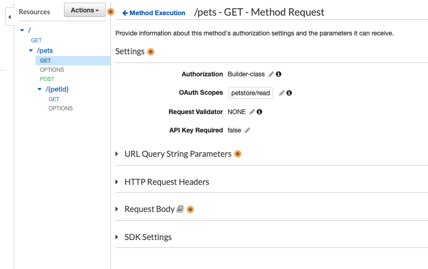
Task: Select OPTIONS method under /{petId}
Action: coord(61,109)
